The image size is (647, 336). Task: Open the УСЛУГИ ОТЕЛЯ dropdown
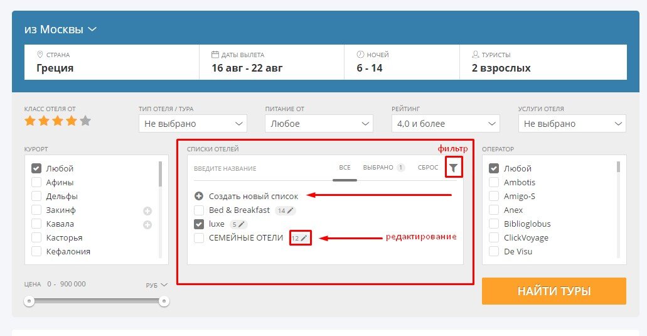tap(572, 124)
